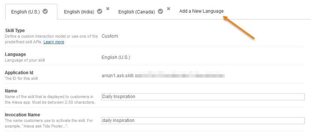Click the Application Id heading
The width and height of the screenshot is (311, 135).
(19, 73)
